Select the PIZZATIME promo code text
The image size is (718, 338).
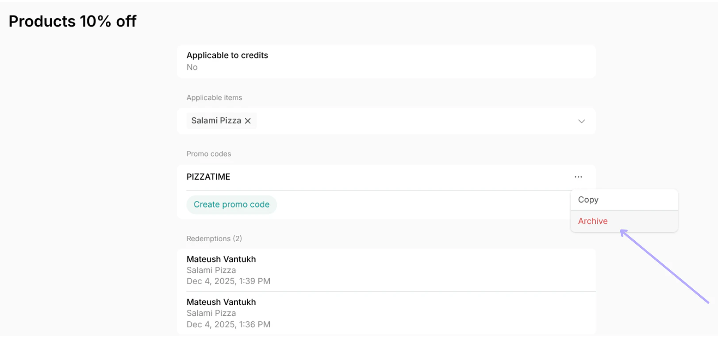208,177
